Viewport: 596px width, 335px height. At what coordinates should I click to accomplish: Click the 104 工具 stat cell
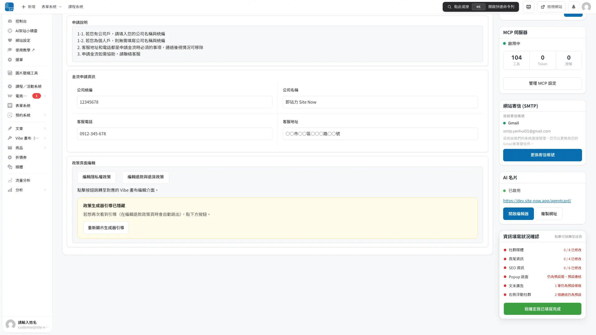516,60
